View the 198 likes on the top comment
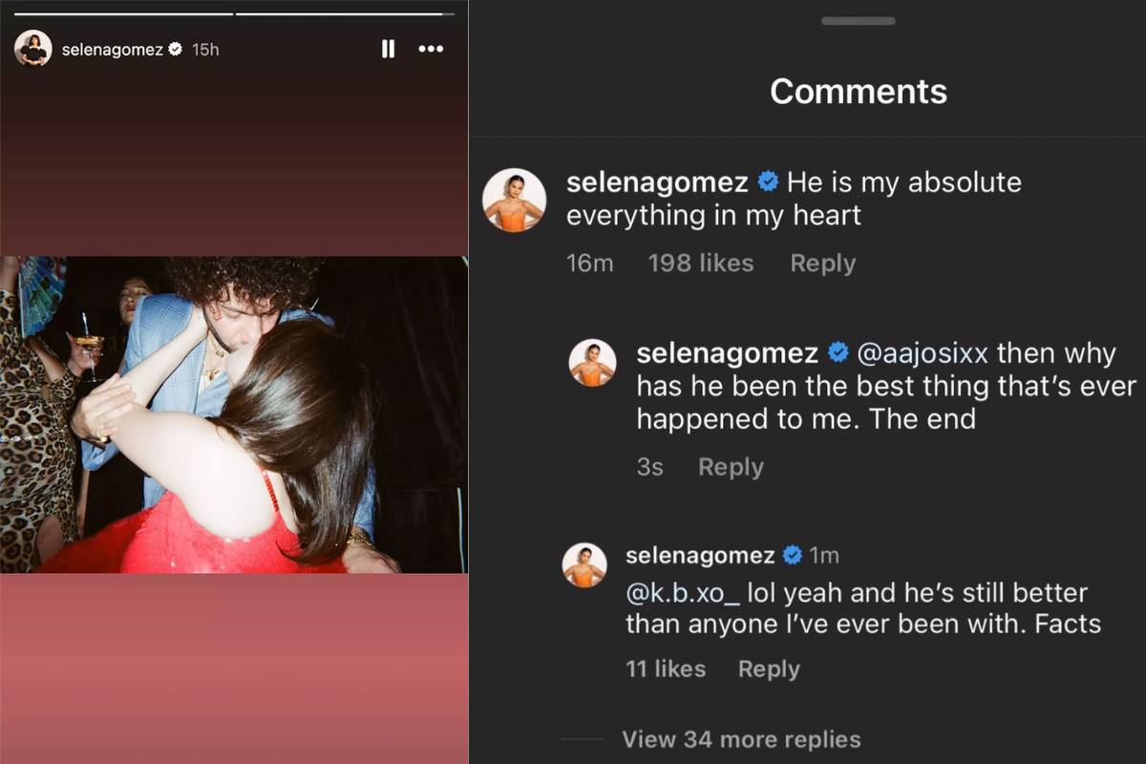The image size is (1146, 764). click(700, 264)
